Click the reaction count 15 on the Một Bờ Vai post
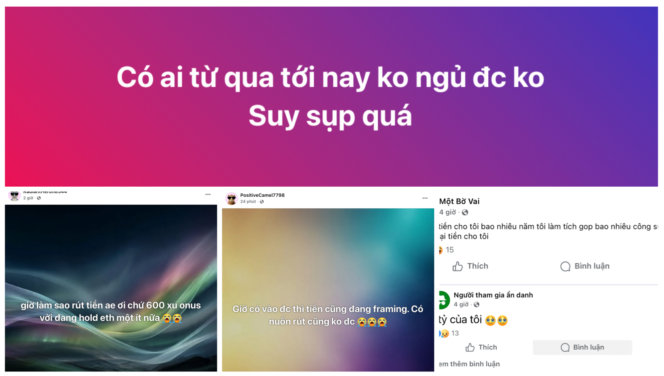Image resolution: width=664 pixels, height=376 pixels. pyautogui.click(x=450, y=250)
